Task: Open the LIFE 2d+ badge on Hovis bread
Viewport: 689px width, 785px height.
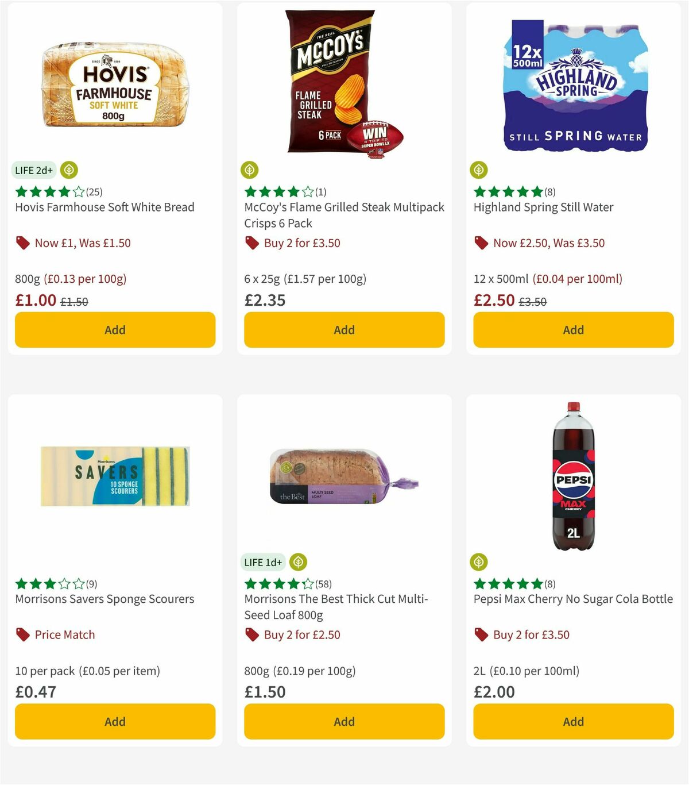Action: 33,170
